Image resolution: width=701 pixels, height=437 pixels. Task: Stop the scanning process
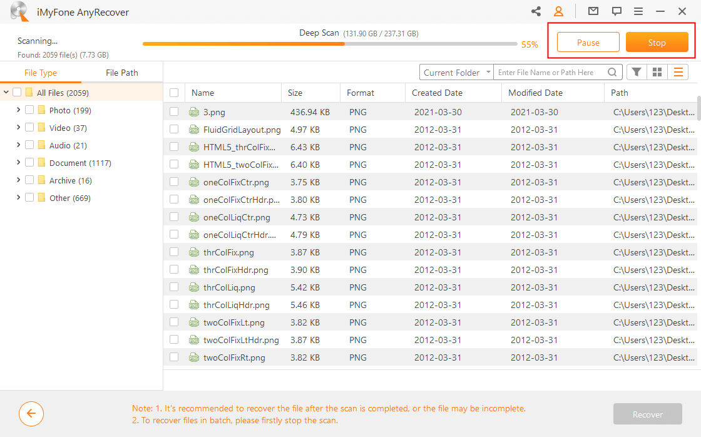pyautogui.click(x=657, y=42)
